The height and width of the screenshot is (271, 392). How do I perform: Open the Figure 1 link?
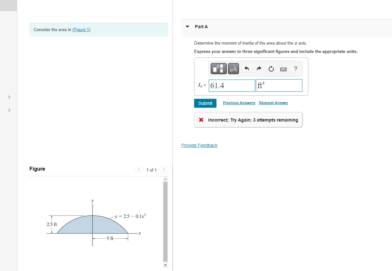coord(81,30)
